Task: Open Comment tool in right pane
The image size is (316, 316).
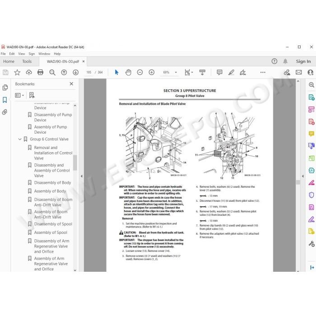Action: point(311,134)
